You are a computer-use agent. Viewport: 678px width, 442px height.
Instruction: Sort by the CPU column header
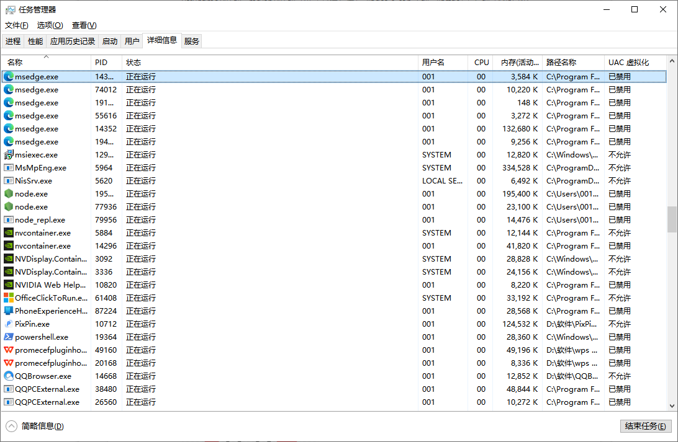pos(480,62)
